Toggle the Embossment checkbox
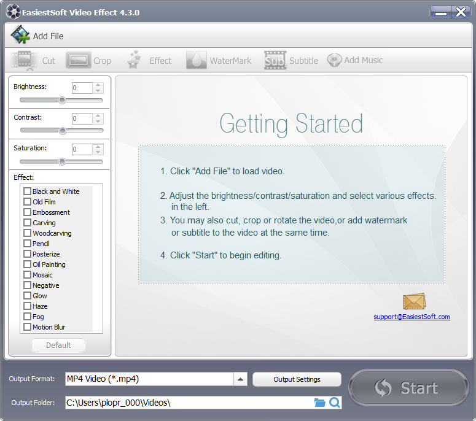 [27, 212]
